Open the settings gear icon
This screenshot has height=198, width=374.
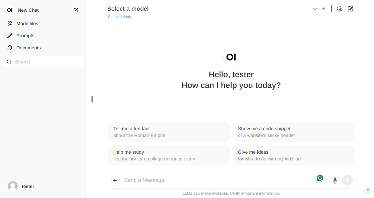pos(340,9)
